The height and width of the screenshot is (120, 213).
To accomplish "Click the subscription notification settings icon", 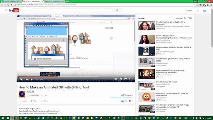I will (41, 96).
